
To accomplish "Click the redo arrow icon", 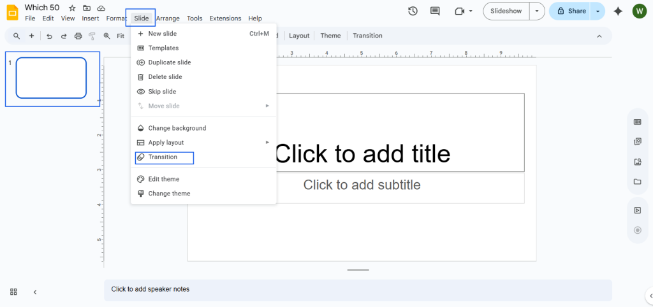I will click(63, 36).
